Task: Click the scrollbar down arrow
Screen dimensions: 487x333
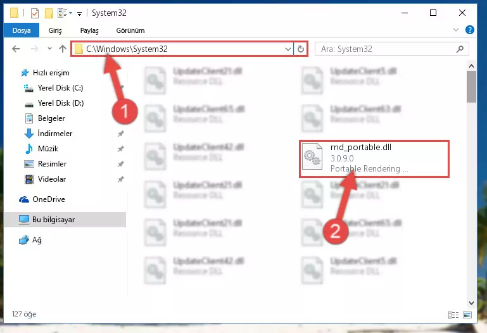Action: (471, 303)
